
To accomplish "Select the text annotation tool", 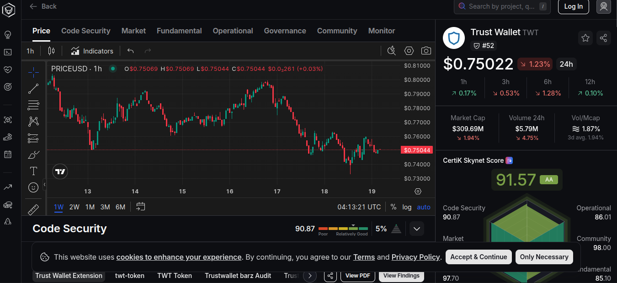I will (x=33, y=171).
